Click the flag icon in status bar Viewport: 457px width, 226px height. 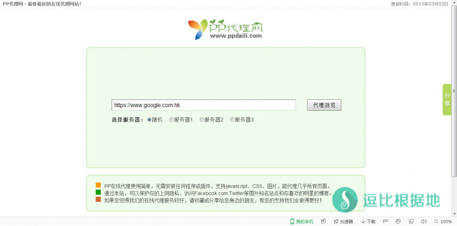point(385,221)
